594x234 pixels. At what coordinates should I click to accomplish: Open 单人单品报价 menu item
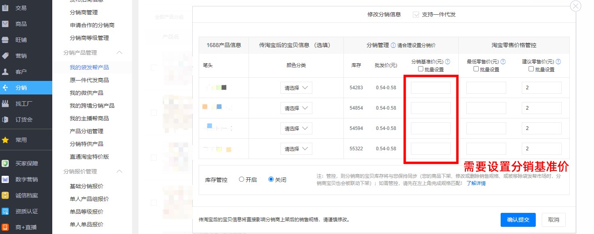pyautogui.click(x=87, y=224)
